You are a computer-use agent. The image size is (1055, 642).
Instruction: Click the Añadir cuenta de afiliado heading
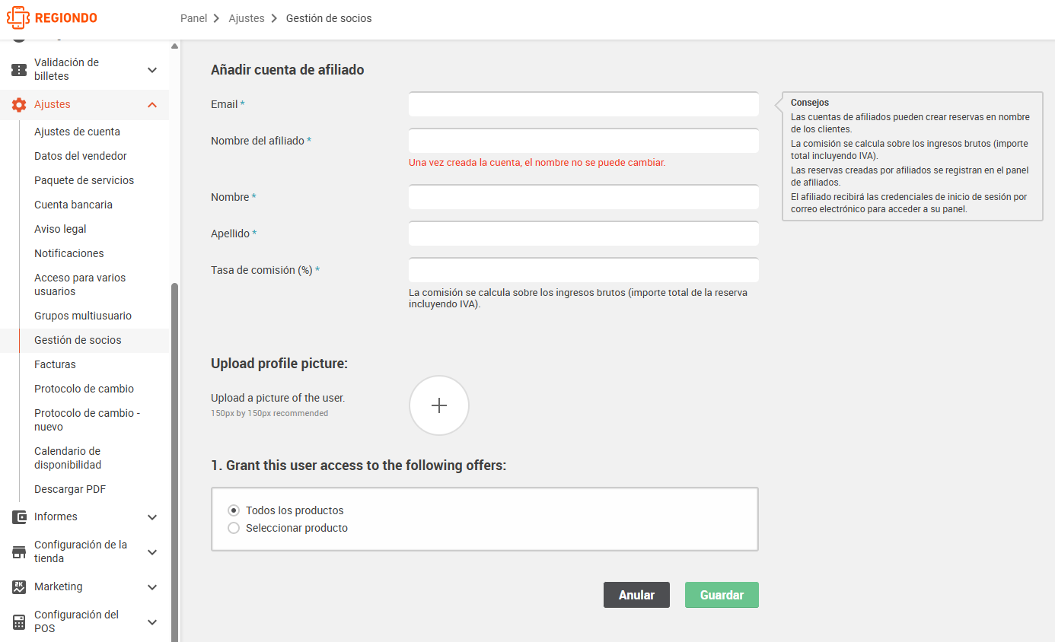pos(288,70)
